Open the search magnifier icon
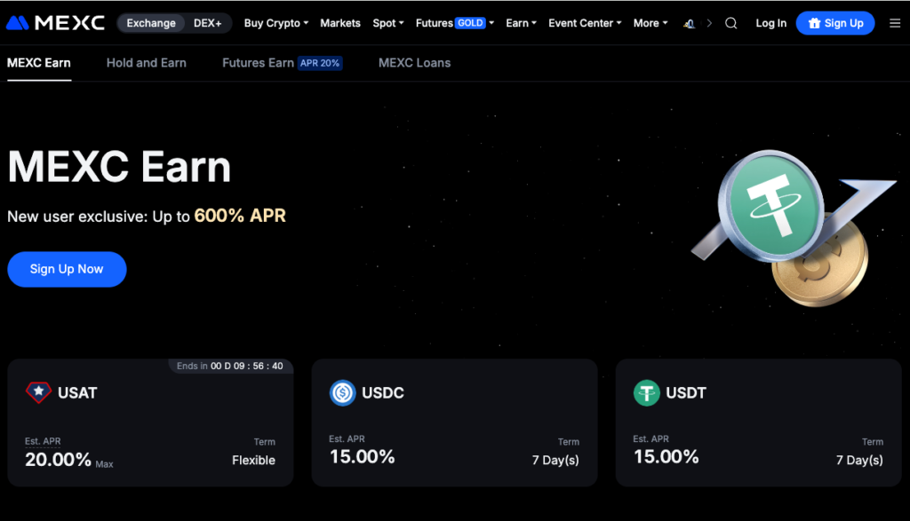The height and width of the screenshot is (521, 910). tap(730, 23)
